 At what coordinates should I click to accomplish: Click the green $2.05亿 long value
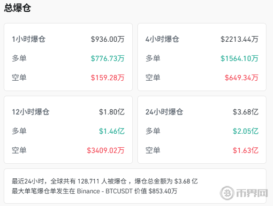pyautogui.click(x=246, y=131)
